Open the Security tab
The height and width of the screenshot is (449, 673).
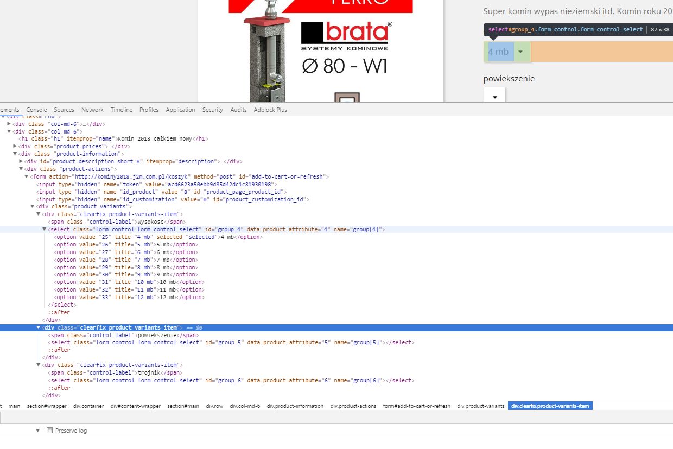point(213,110)
